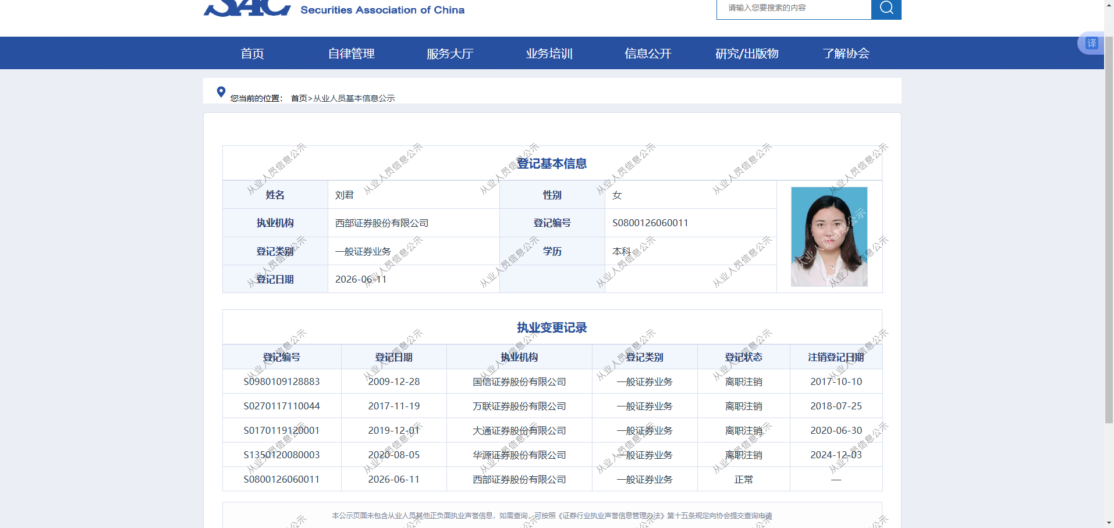1114x528 pixels.
Task: Open the 自律管理 nav menu
Action: 352,53
